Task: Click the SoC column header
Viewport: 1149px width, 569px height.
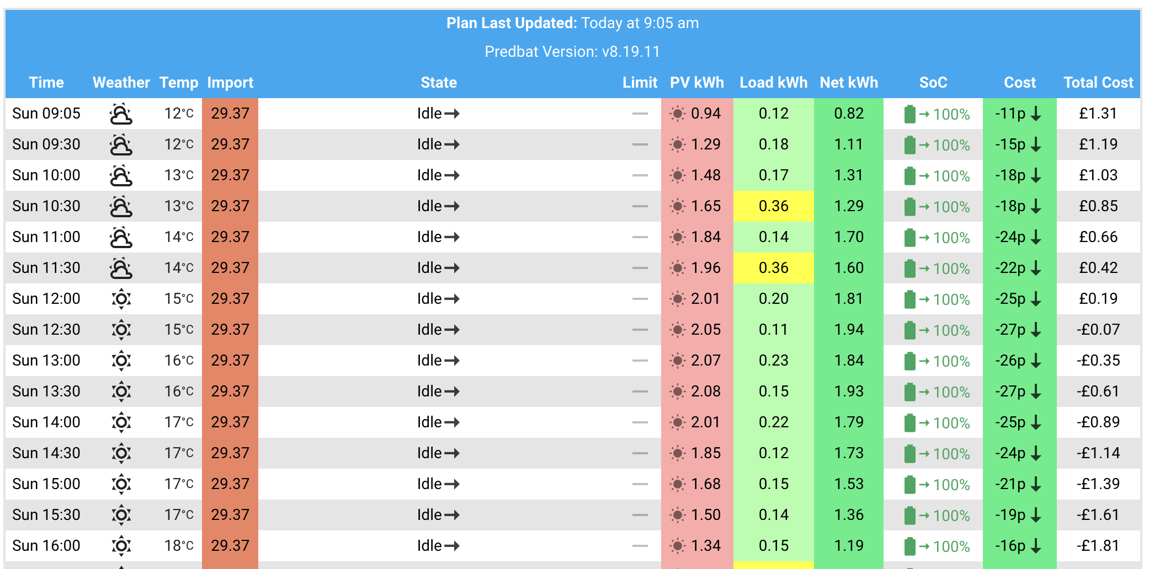Action: (933, 83)
